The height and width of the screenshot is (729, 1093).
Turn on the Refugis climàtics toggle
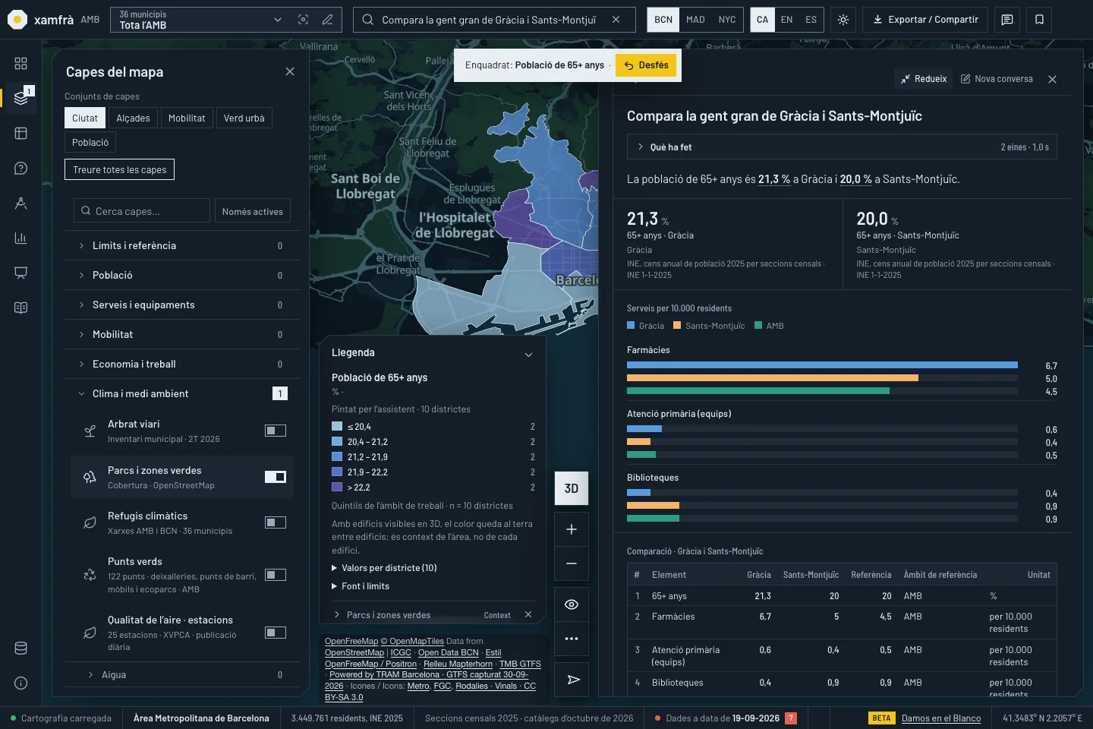pyautogui.click(x=276, y=522)
